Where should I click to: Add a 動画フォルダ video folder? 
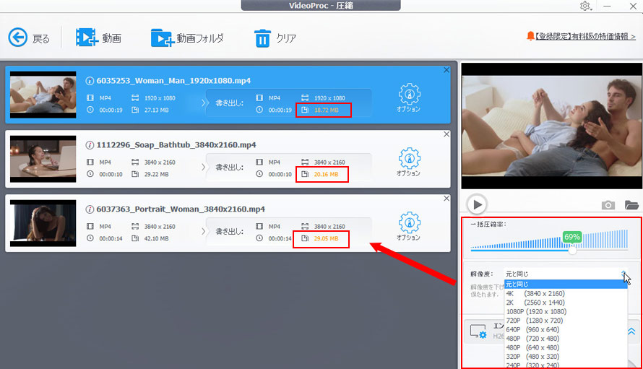(x=163, y=38)
